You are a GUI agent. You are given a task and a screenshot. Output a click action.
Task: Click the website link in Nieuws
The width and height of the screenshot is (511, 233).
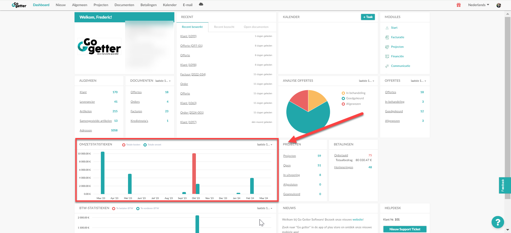358,219
